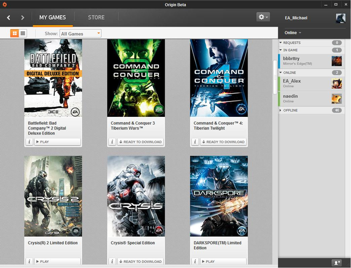Click the OFFLINE count badge showing 46

tap(337, 110)
